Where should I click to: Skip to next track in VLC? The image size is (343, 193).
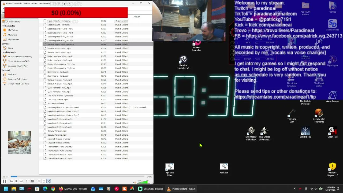pos(21,181)
